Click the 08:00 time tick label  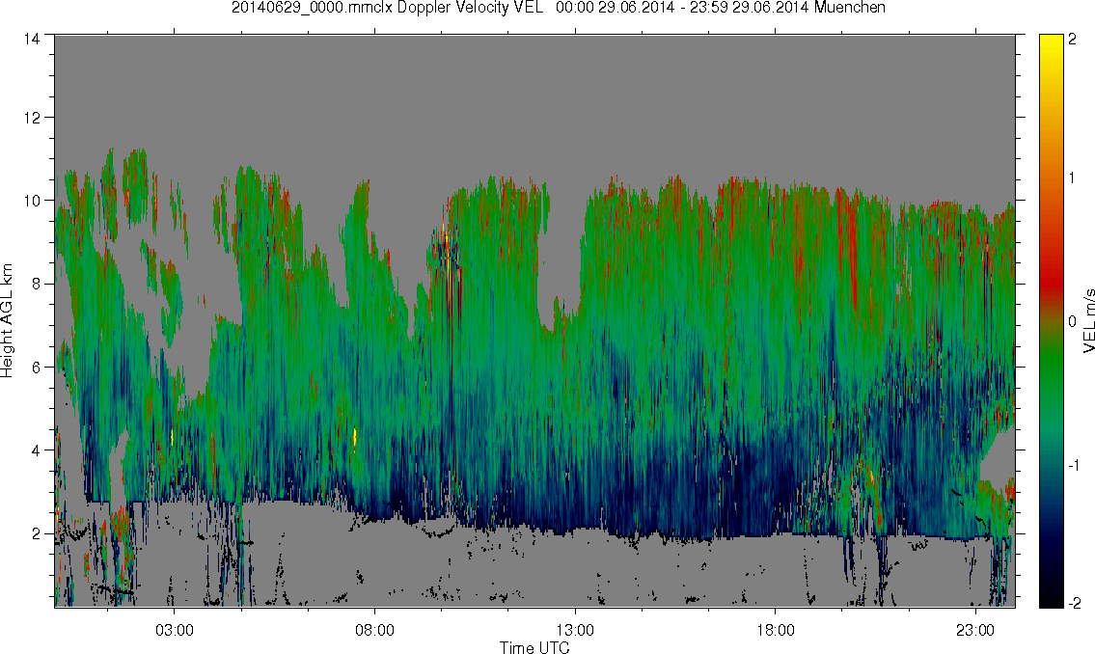click(x=375, y=630)
